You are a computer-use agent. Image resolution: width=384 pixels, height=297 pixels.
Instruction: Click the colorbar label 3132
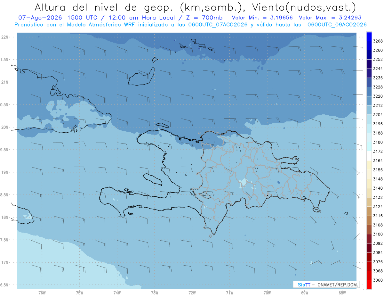pos(378,197)
